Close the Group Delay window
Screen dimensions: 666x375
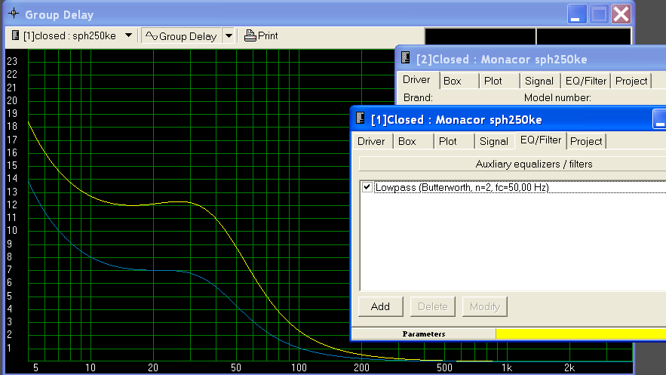click(621, 14)
